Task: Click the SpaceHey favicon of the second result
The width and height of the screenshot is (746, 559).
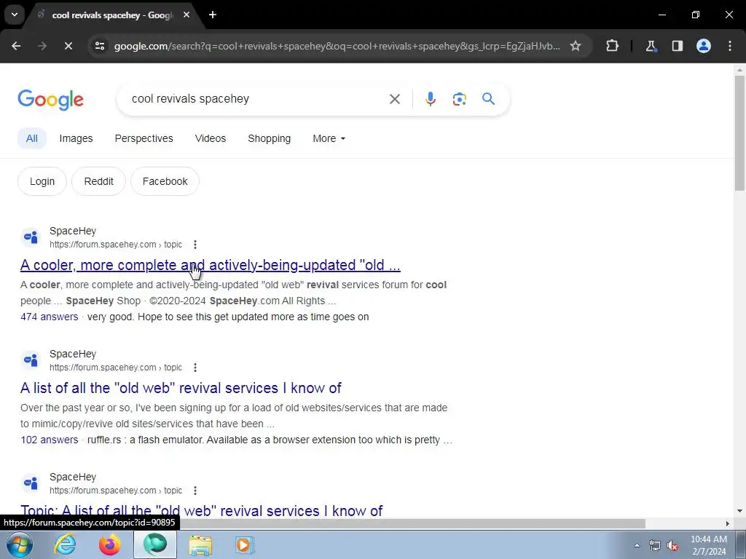Action: pyautogui.click(x=31, y=360)
